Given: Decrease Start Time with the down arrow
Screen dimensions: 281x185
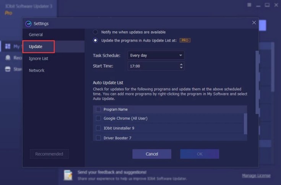Looking at the screenshot, I should pos(181,68).
